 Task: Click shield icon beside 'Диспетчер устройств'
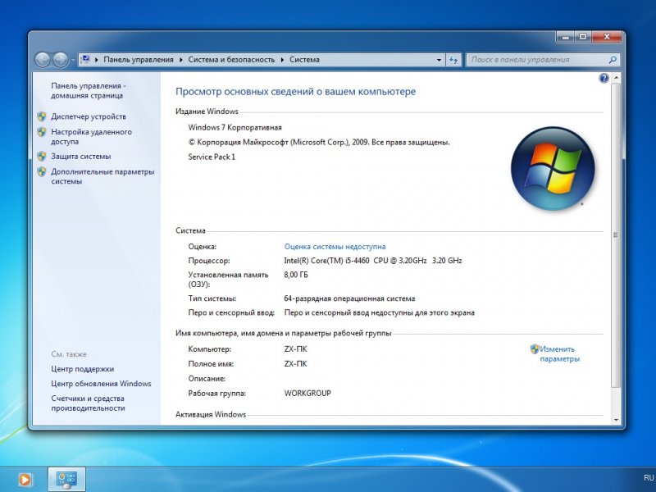42,116
